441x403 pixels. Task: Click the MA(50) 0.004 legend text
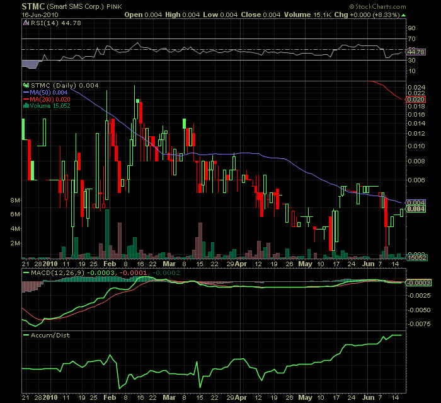pos(49,92)
